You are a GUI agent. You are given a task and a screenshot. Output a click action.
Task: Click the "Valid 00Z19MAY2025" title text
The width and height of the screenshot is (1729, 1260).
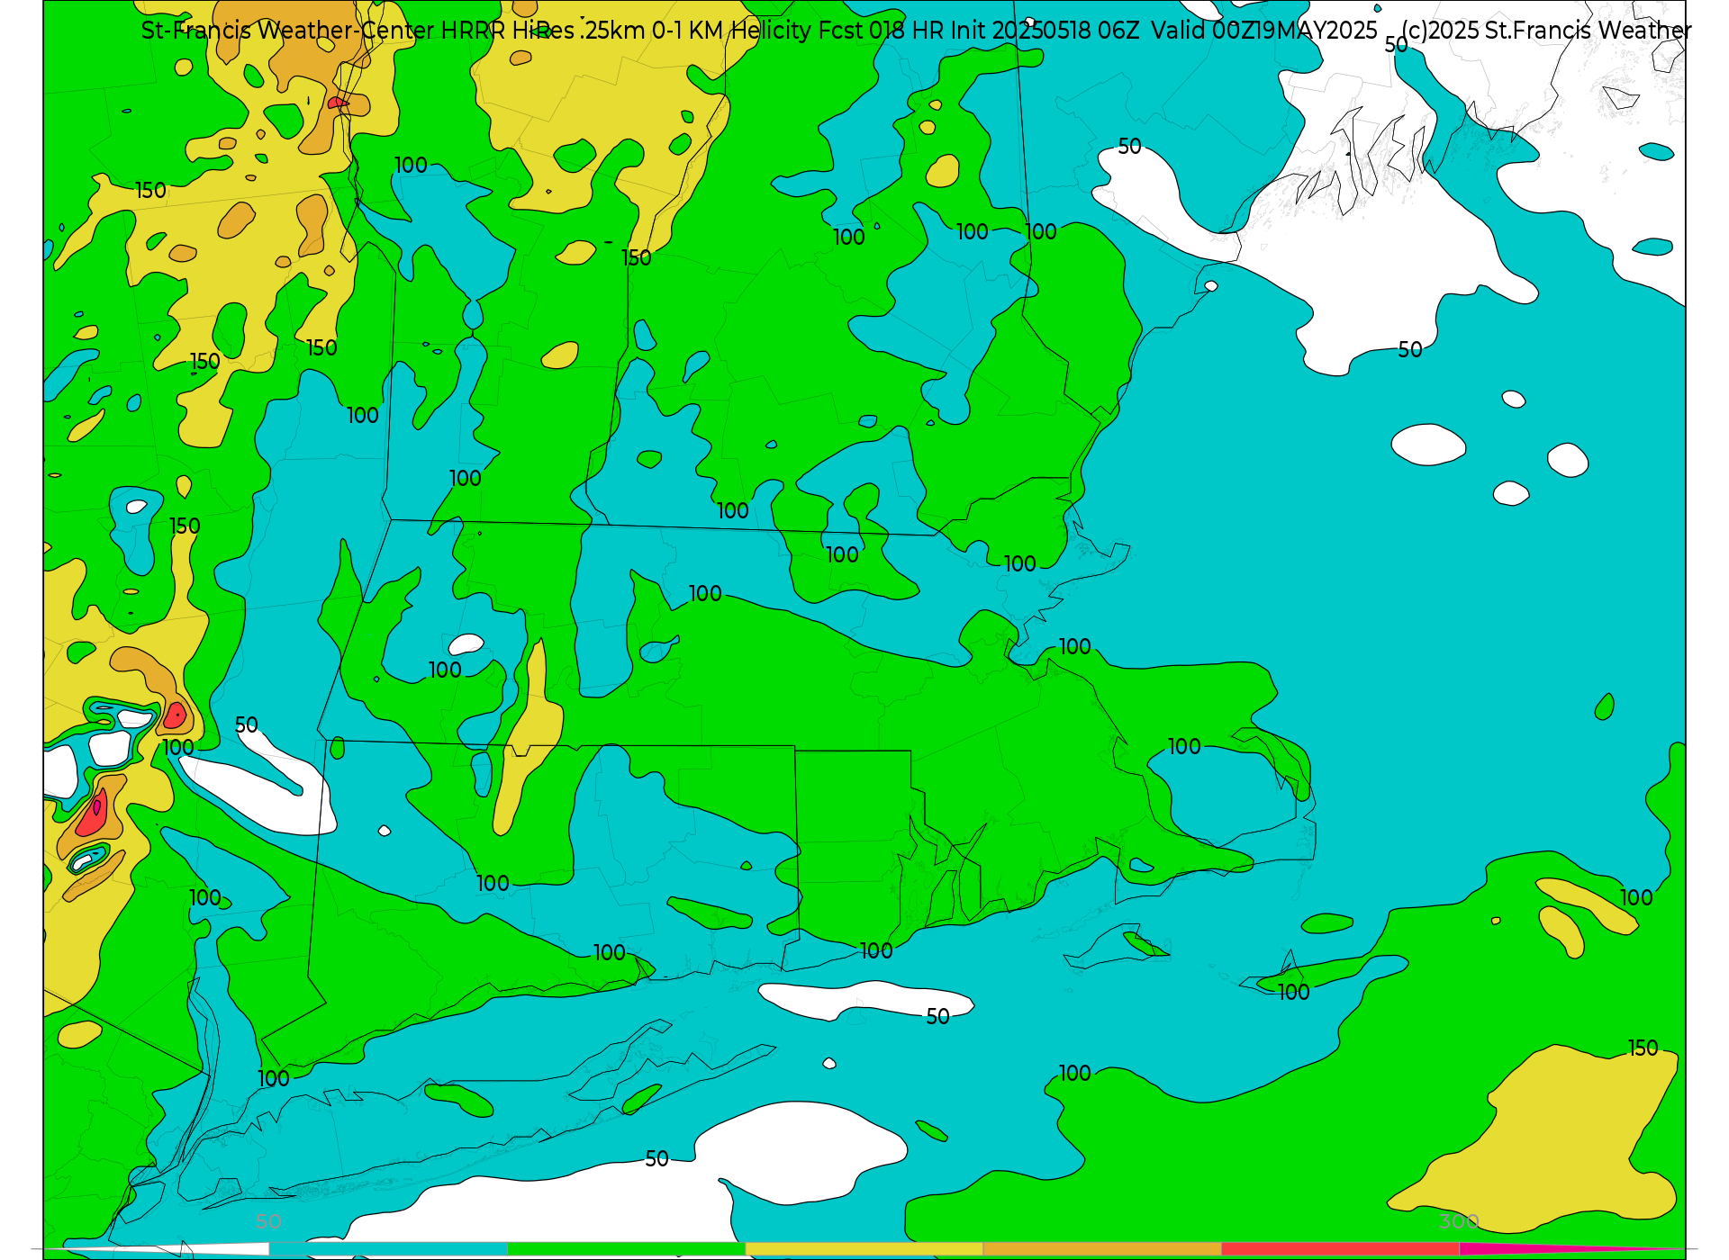[1264, 31]
